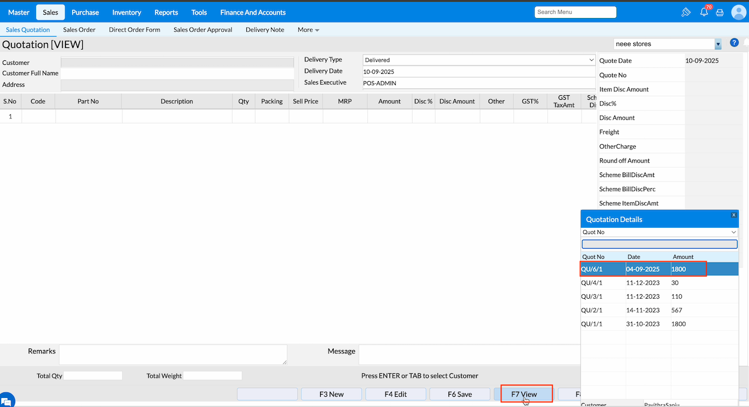749x407 pixels.
Task: Click the Disc Amount column header
Action: (x=457, y=101)
